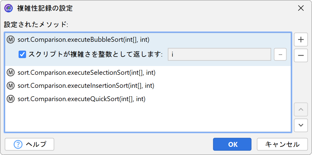
Task: Click the plus button to add method
Action: 301,40
